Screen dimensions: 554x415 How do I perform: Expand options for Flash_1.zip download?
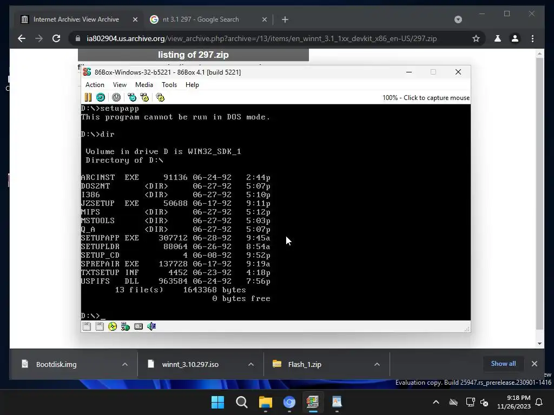tap(377, 364)
